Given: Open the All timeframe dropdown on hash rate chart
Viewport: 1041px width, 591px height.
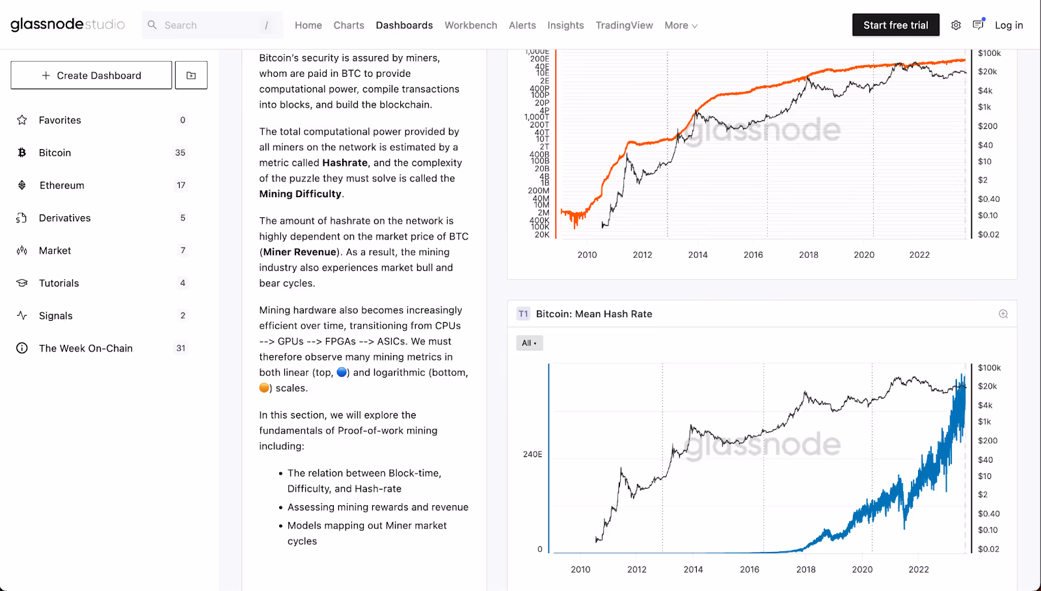Looking at the screenshot, I should point(529,342).
